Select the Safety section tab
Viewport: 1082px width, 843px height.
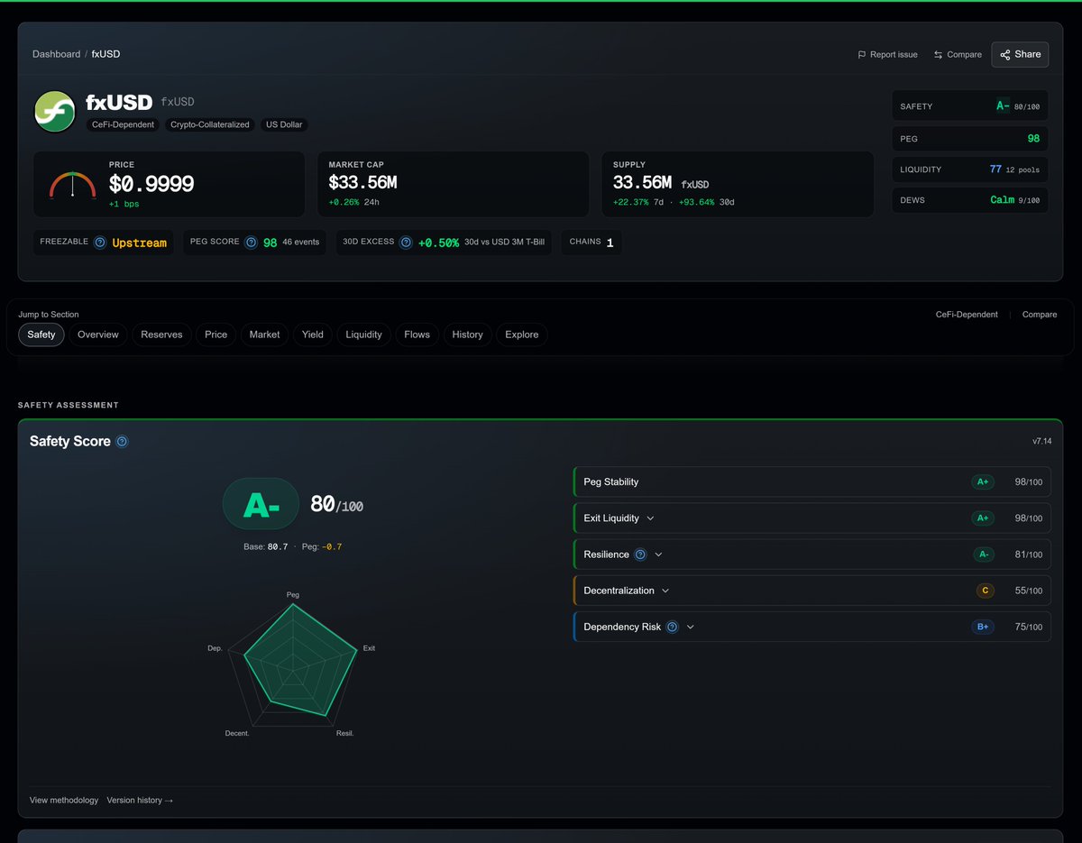41,334
